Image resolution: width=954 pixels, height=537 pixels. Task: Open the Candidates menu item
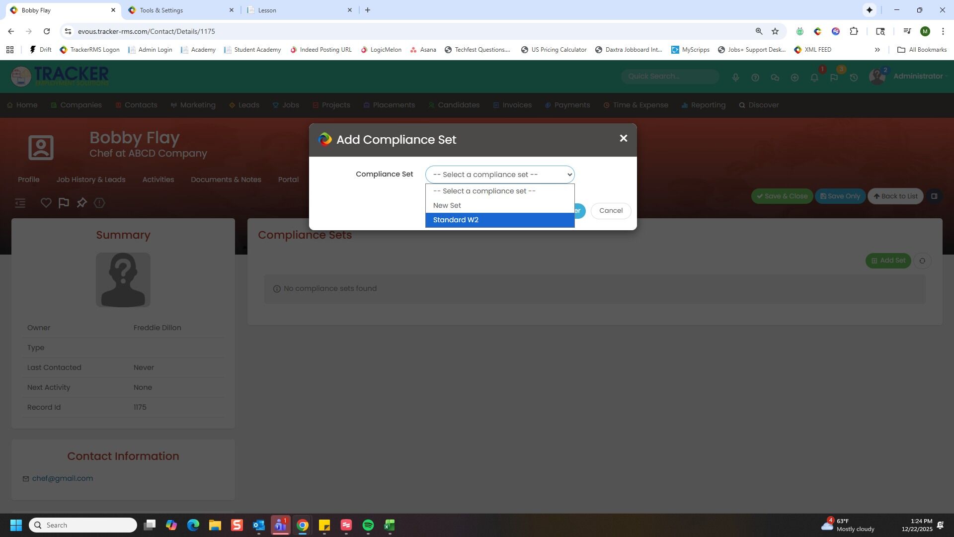(458, 105)
